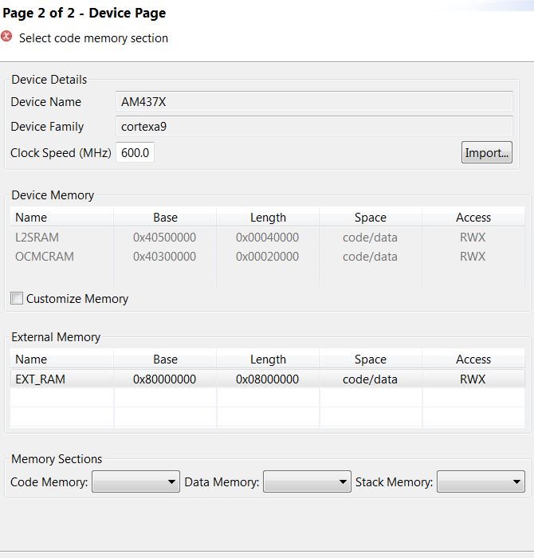
Task: Click External Memory Name column header
Action: pyautogui.click(x=32, y=360)
